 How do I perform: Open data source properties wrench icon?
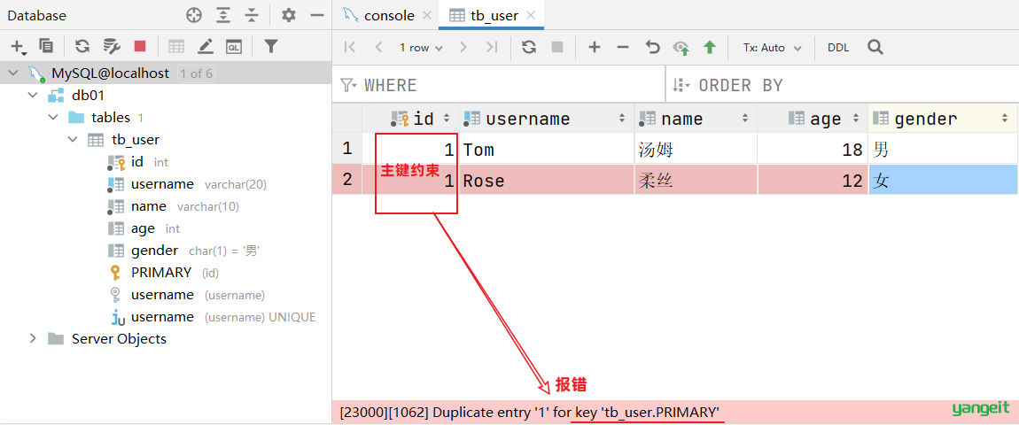pos(111,46)
